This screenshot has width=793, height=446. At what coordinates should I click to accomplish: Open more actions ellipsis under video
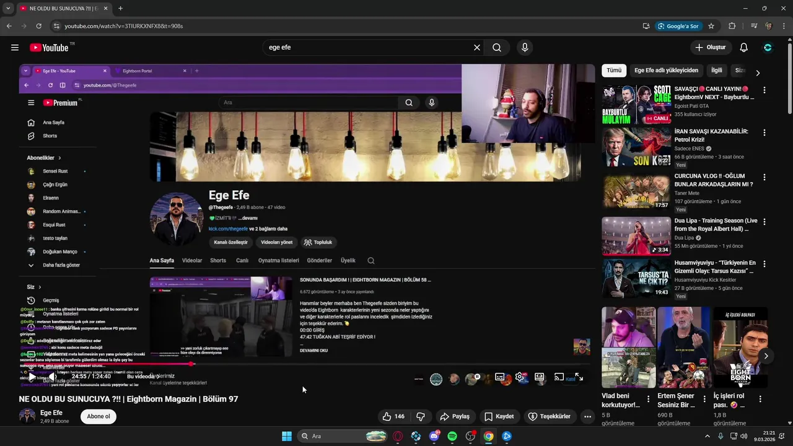coord(587,417)
